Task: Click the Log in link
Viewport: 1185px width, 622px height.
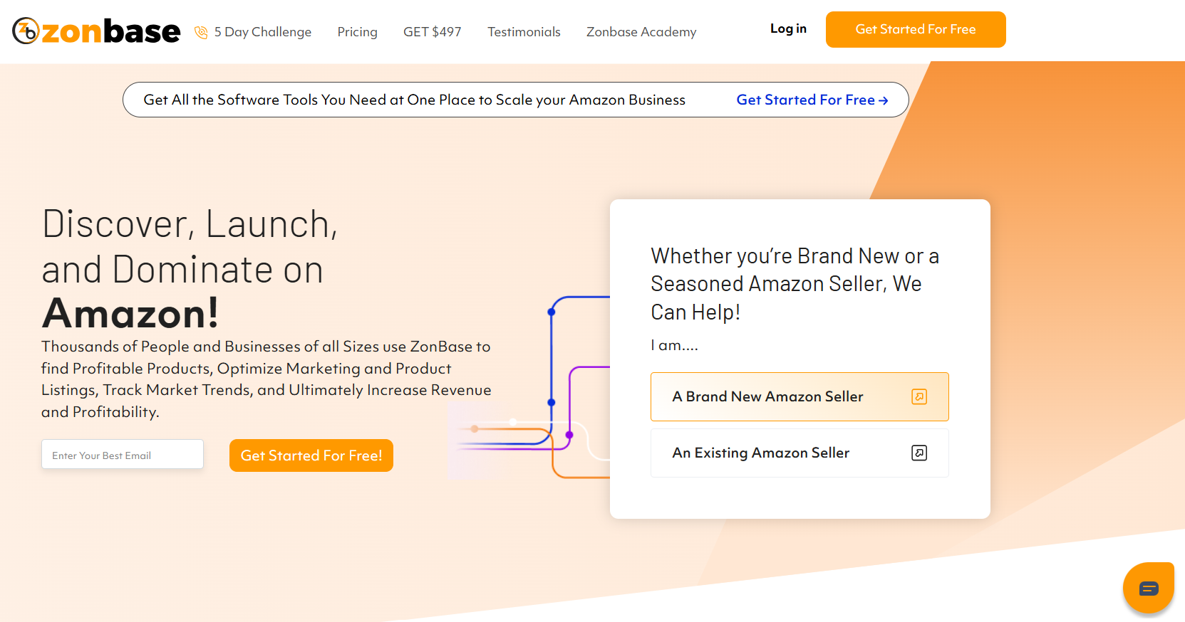Action: [x=788, y=28]
